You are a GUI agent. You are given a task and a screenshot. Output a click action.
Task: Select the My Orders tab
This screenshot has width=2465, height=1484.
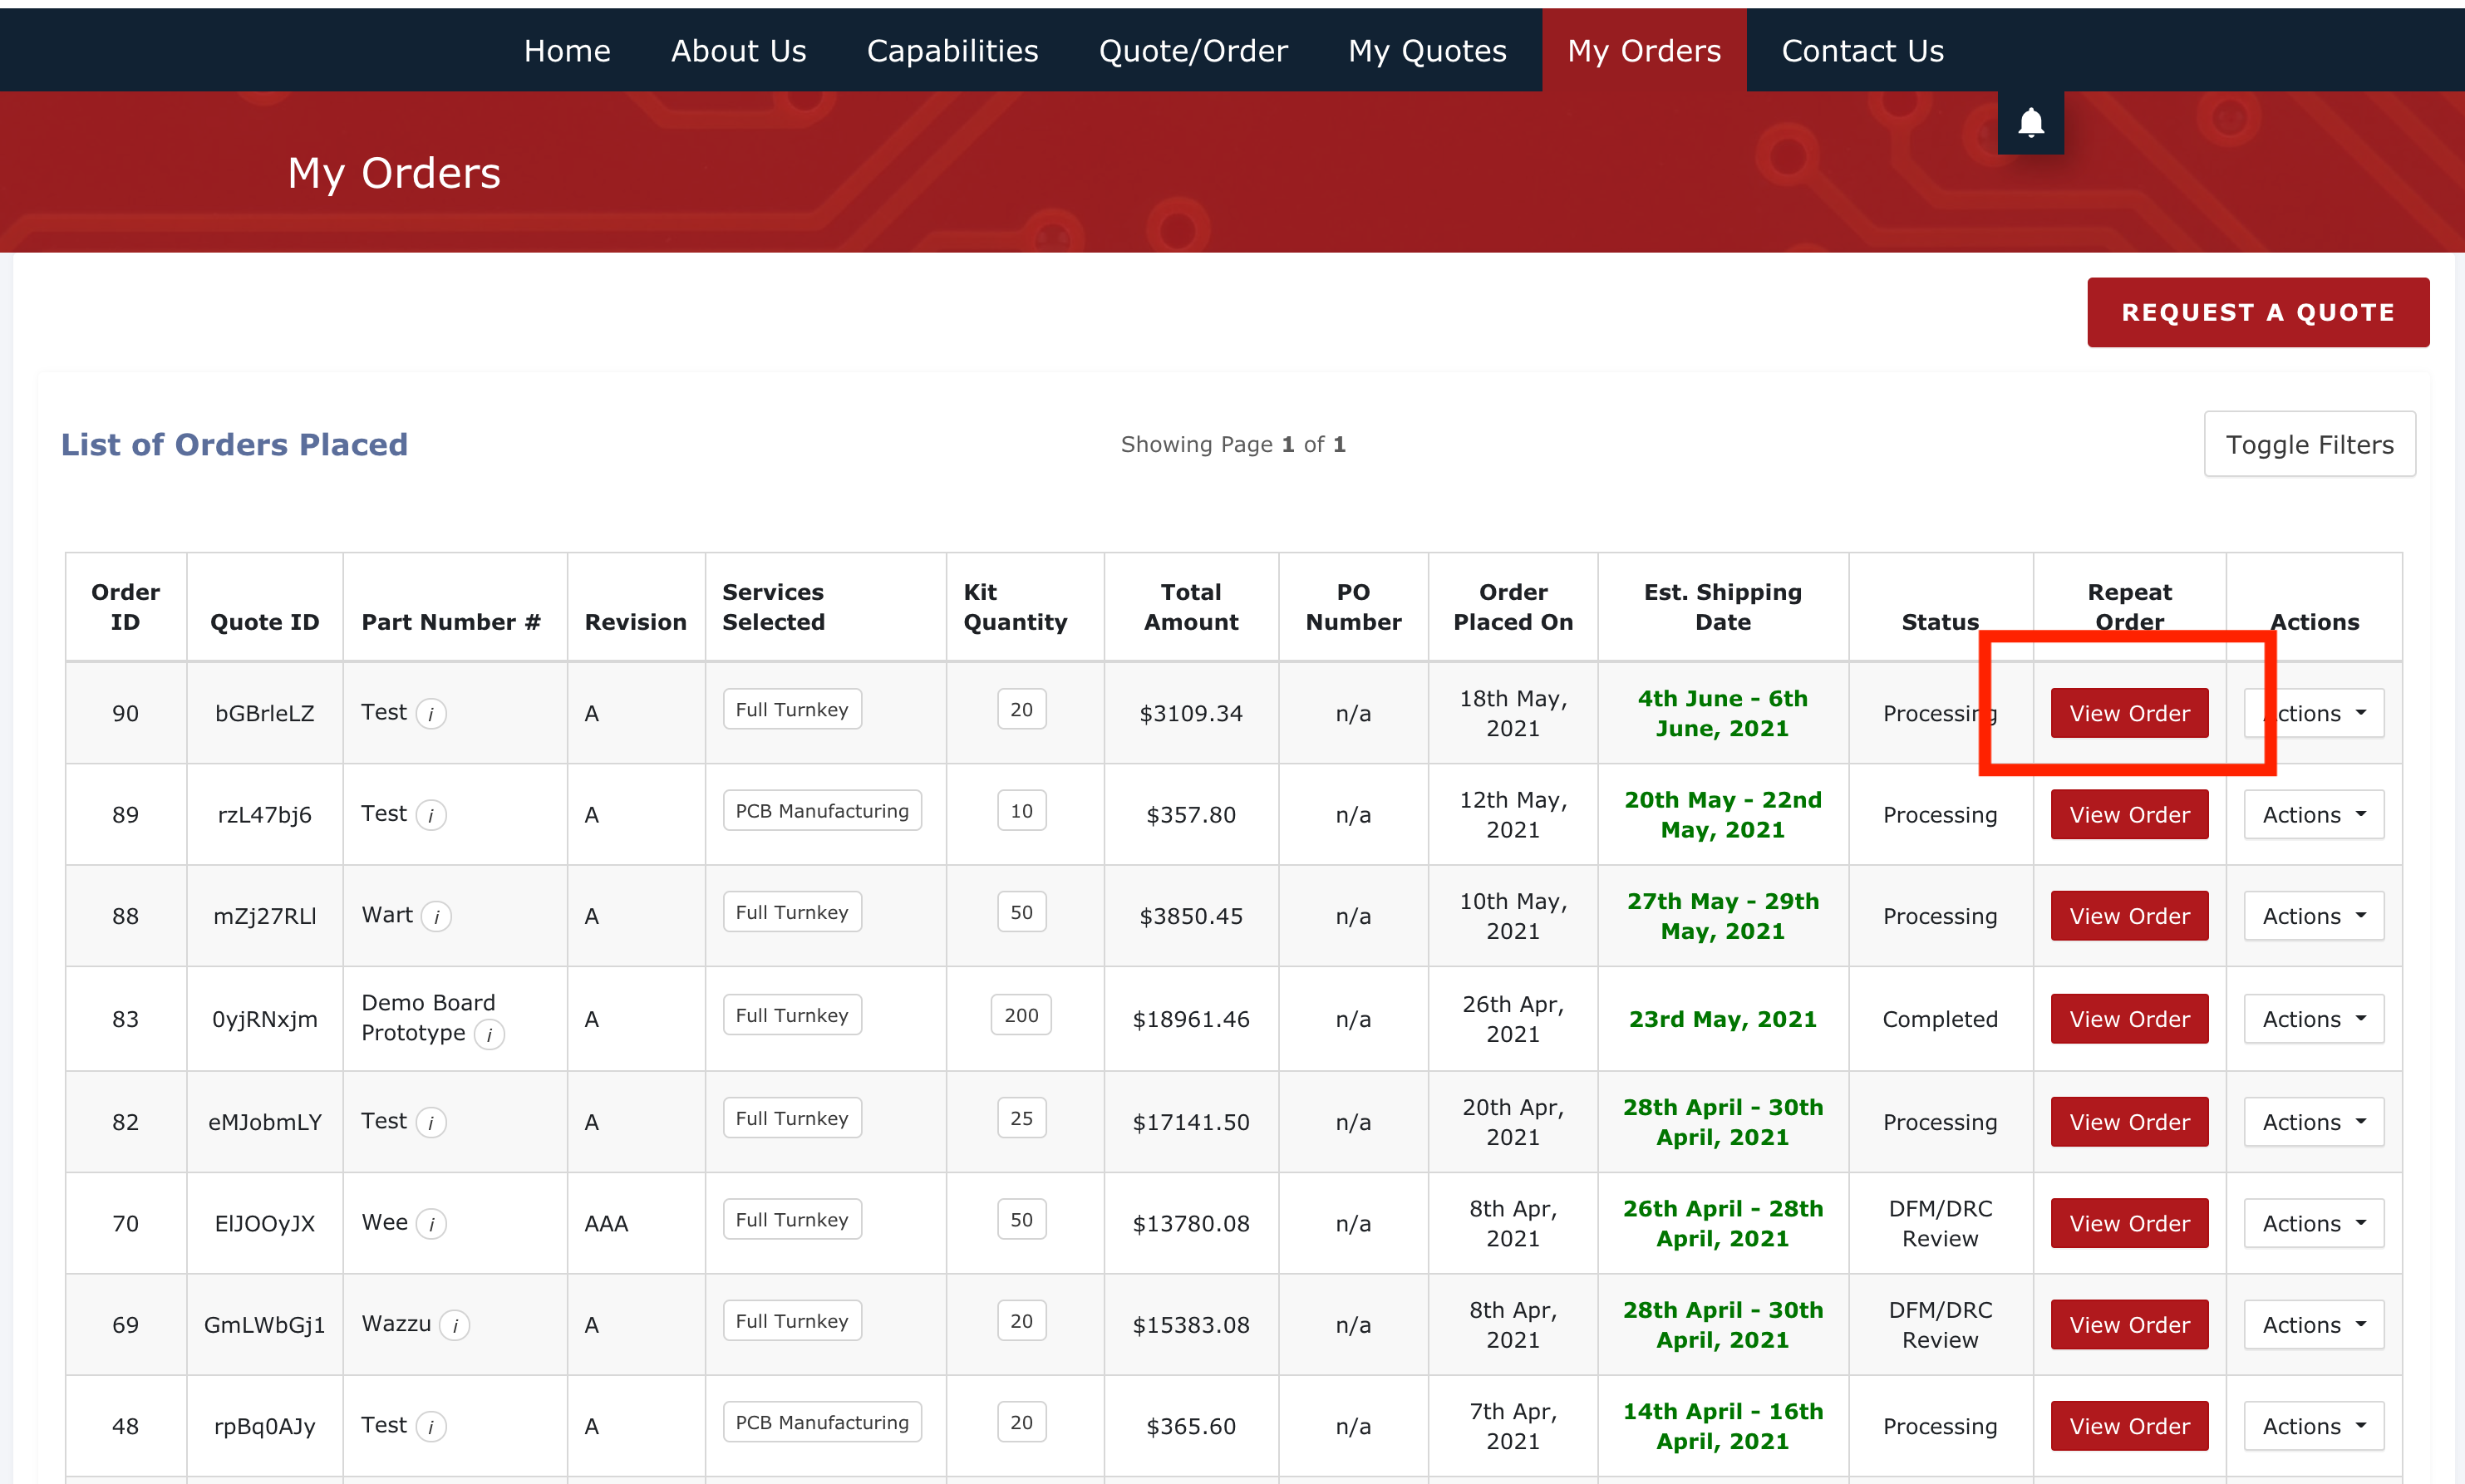[x=1644, y=50]
